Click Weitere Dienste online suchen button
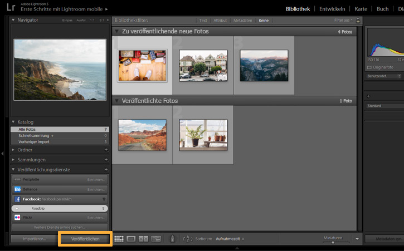The image size is (404, 251). [x=60, y=227]
